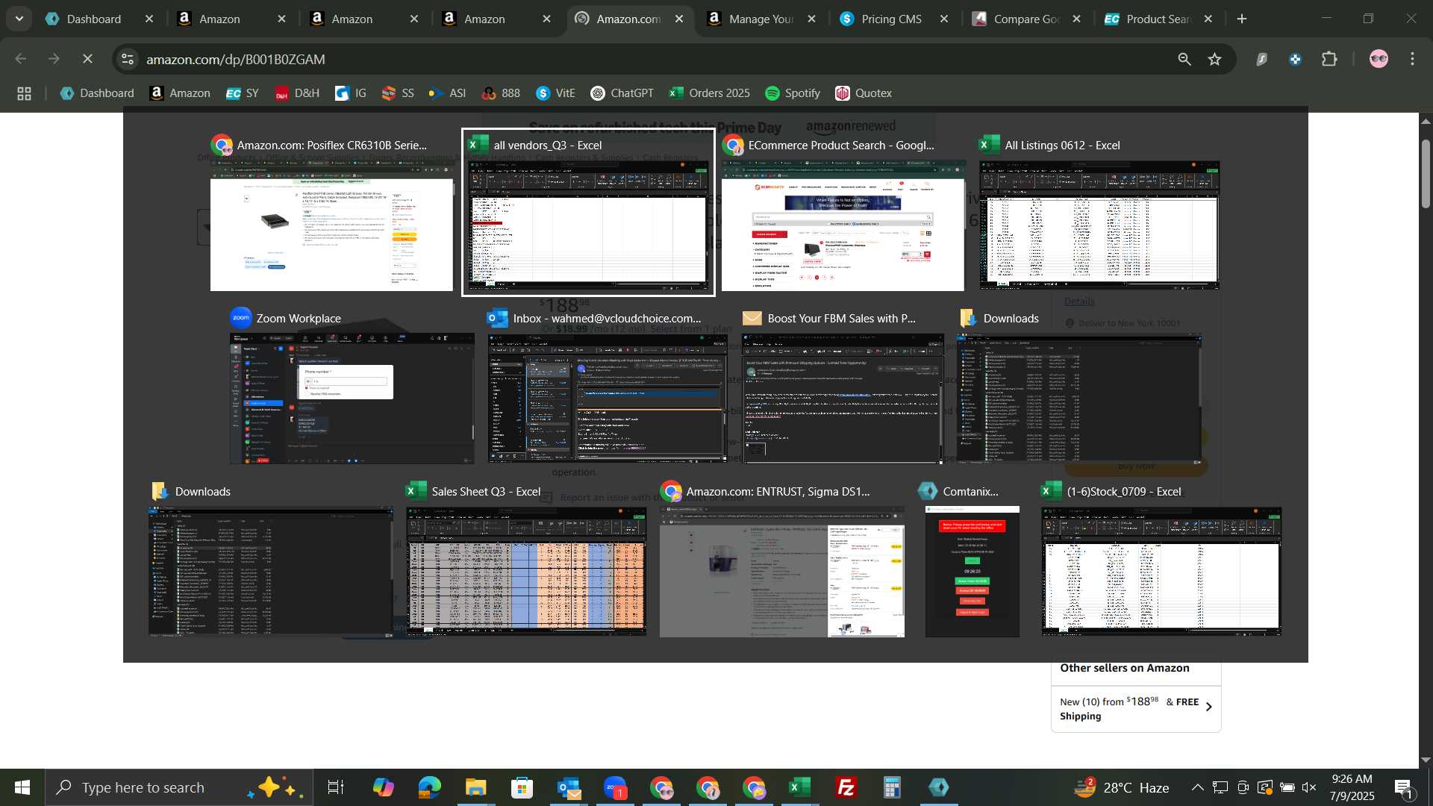
Task: Open Microsoft Edge from taskbar
Action: 429,787
